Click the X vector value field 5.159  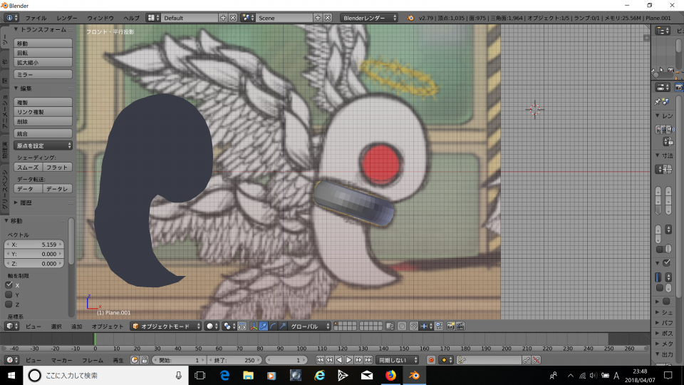34,245
